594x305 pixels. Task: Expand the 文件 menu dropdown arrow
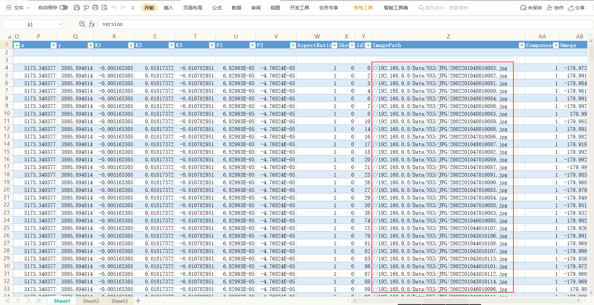point(28,8)
